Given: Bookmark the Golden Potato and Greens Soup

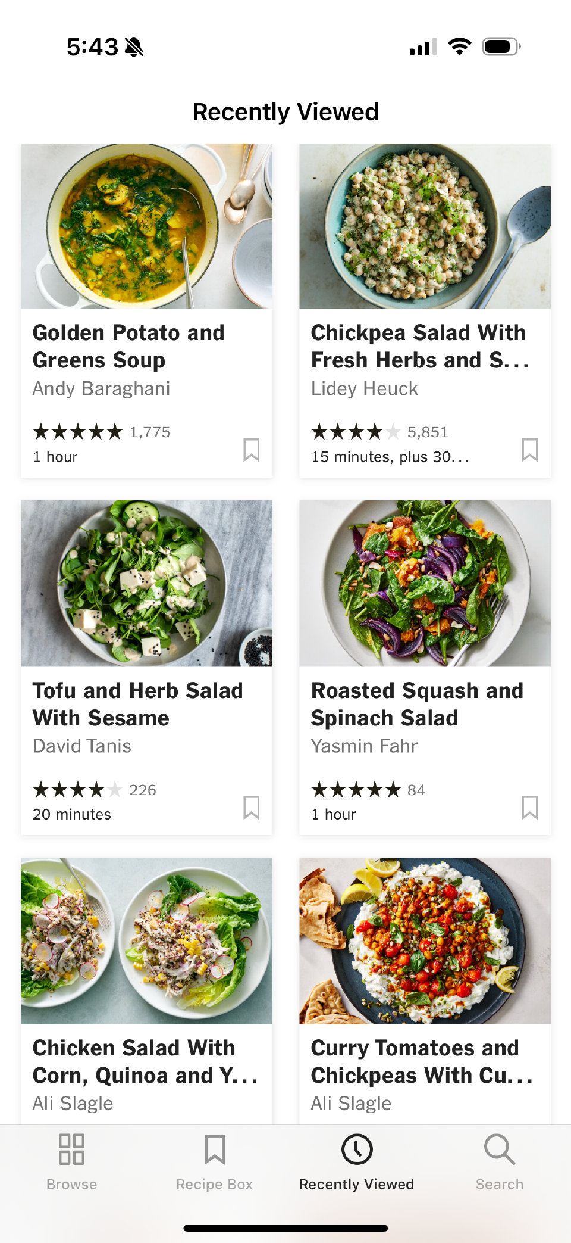Looking at the screenshot, I should click(252, 450).
